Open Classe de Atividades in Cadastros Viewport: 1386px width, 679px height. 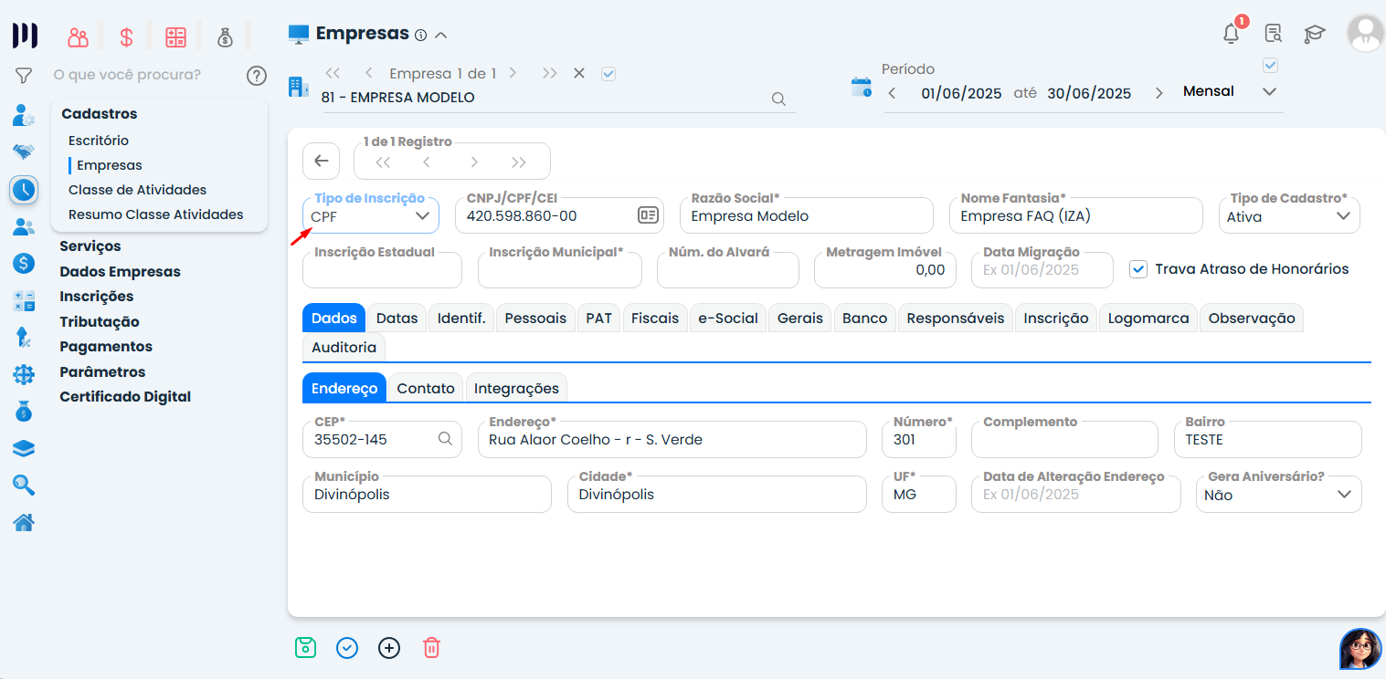[137, 190]
